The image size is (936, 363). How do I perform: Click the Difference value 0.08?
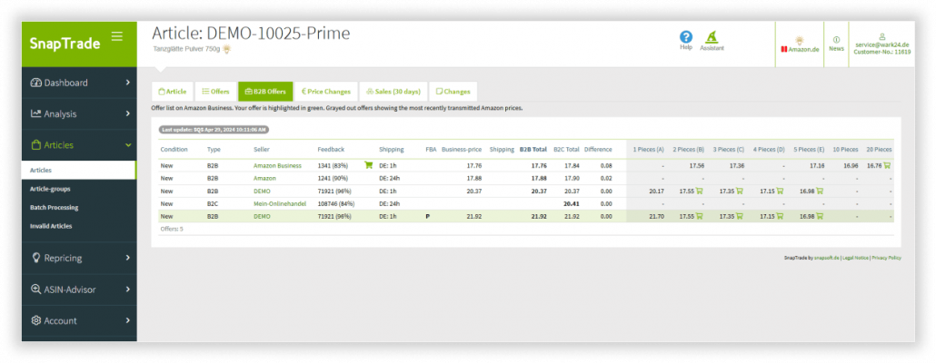(x=606, y=166)
